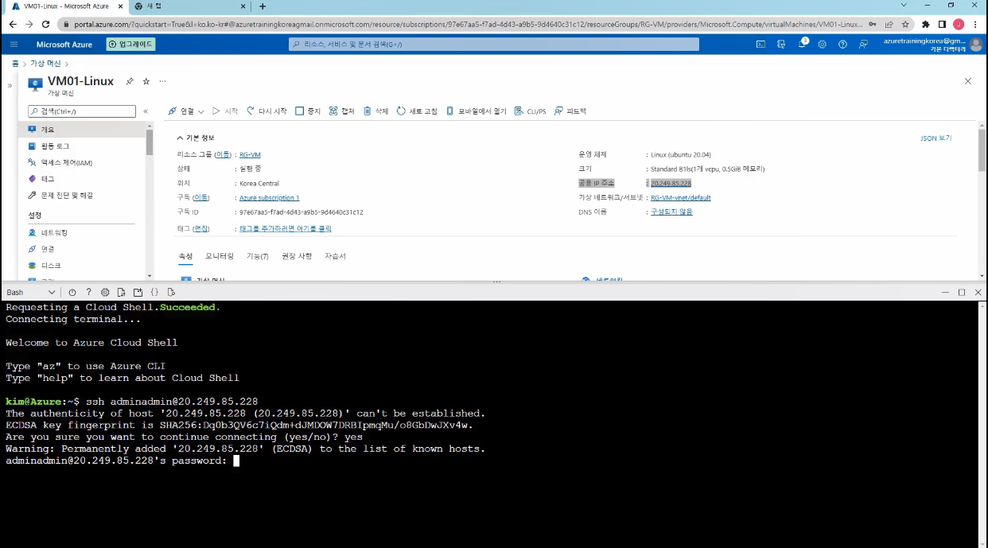Focus the sidebar 검색(Ctrl+/) search field
The height and width of the screenshot is (548, 988).
[x=82, y=111]
